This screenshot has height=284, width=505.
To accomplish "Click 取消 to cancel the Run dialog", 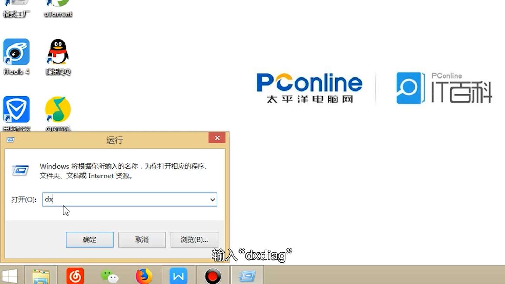I will coord(142,239).
